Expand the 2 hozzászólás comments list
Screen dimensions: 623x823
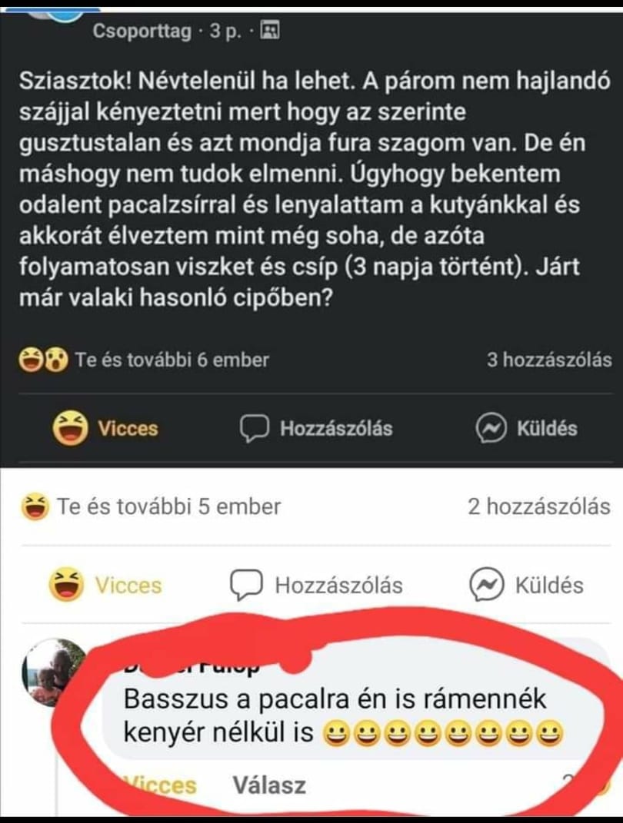(539, 507)
